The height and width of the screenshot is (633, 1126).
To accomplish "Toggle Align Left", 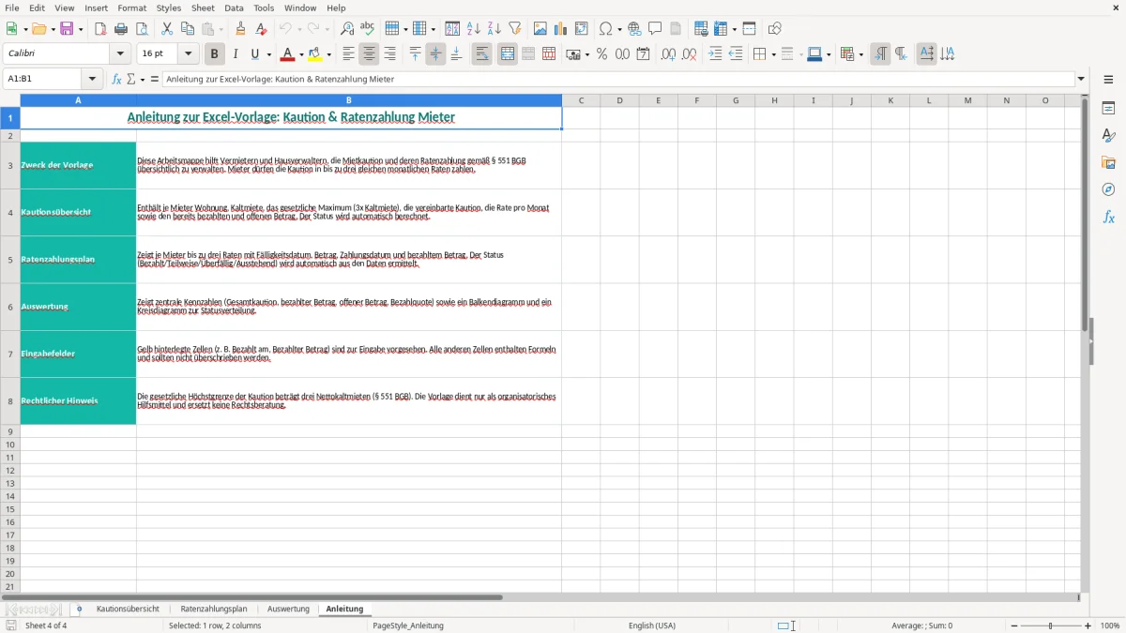I will tap(349, 54).
